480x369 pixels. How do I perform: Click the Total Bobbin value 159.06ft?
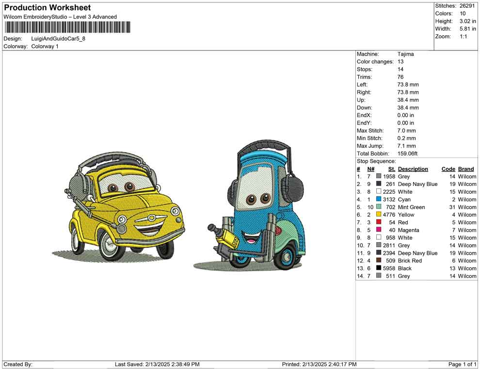tap(407, 154)
